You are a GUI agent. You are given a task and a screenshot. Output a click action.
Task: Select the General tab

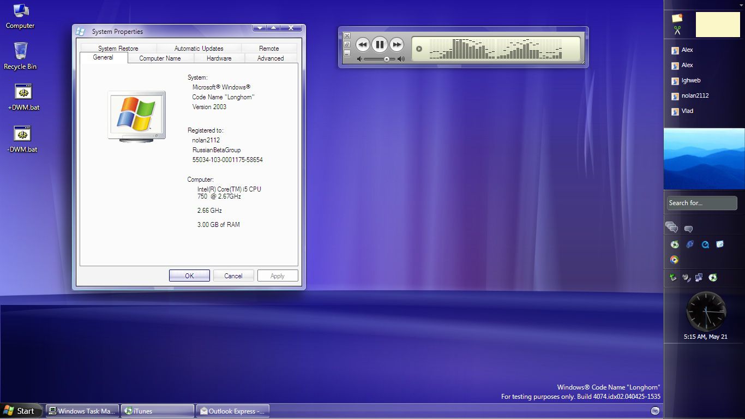coord(103,57)
